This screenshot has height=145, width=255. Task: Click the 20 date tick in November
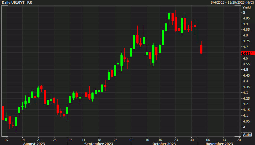coord(239,140)
